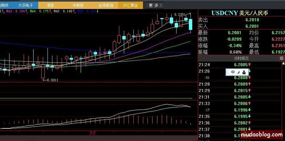Click the scroll-up arrow in trade list
Viewport: 285px width, 141px height.
tap(283, 63)
